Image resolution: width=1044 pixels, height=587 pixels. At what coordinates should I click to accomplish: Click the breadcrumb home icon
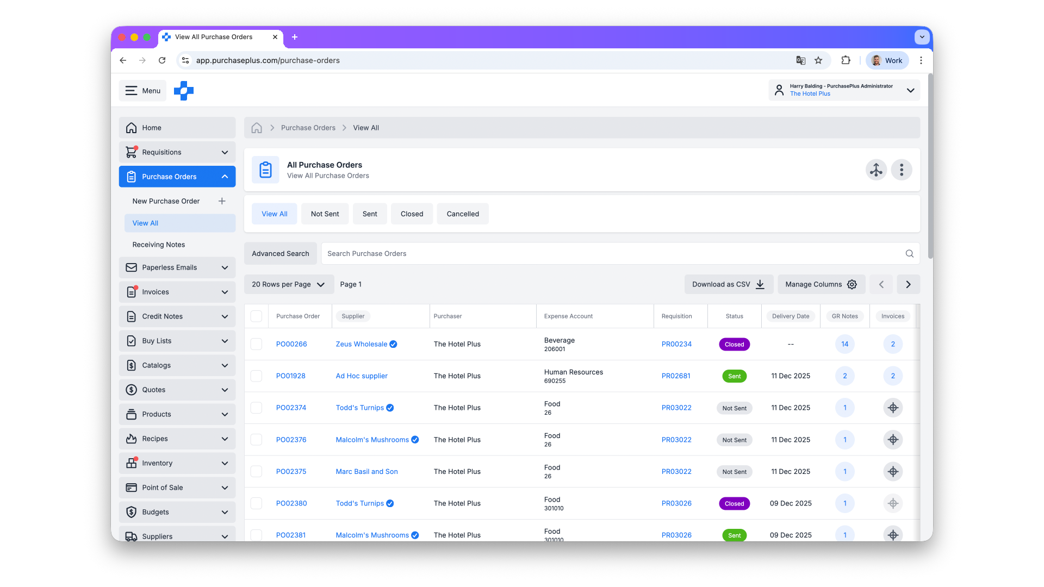point(257,128)
